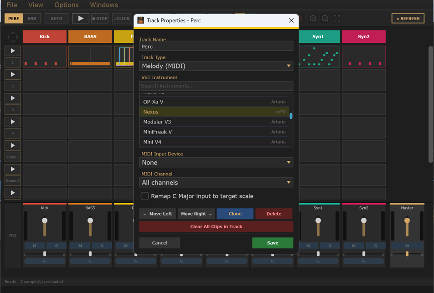The image size is (434, 293).
Task: Mute the Syn1 channel
Action: pos(308,246)
